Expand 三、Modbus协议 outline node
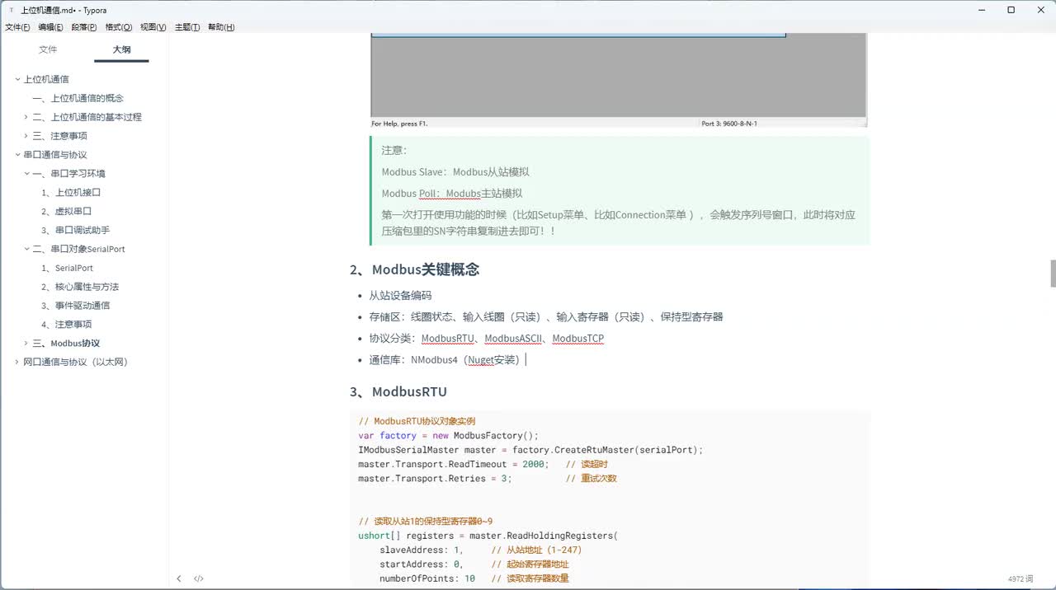Screen dimensions: 1056x590 click(26, 344)
